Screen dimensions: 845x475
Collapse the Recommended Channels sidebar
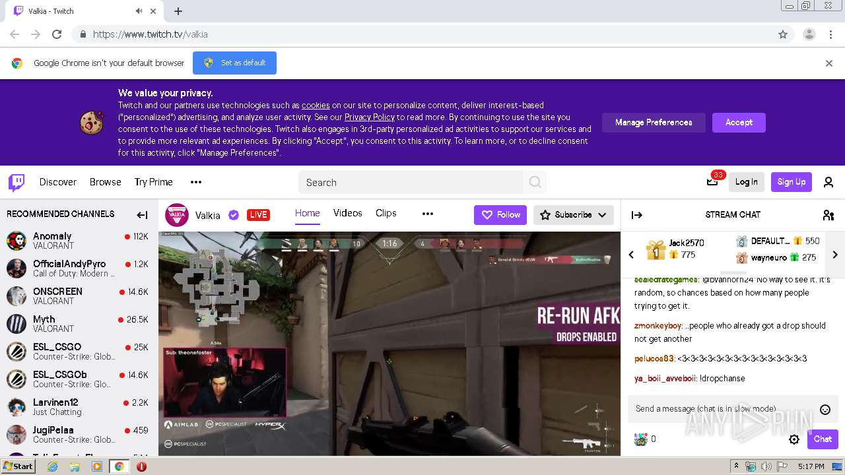click(x=142, y=214)
